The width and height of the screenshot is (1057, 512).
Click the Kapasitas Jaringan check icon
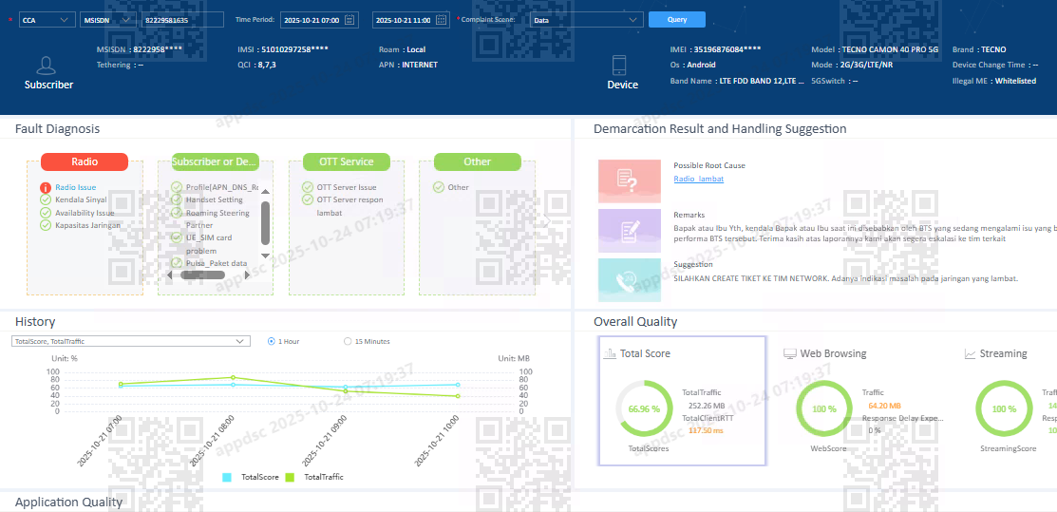click(x=46, y=225)
